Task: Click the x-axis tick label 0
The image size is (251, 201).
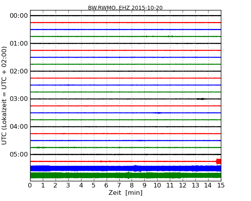Action: [x=30, y=186]
